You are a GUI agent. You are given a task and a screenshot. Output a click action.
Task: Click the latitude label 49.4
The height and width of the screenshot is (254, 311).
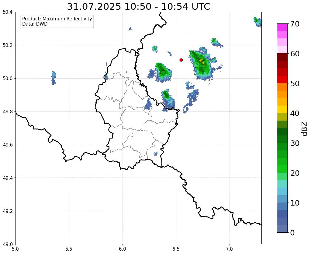(x=8, y=178)
